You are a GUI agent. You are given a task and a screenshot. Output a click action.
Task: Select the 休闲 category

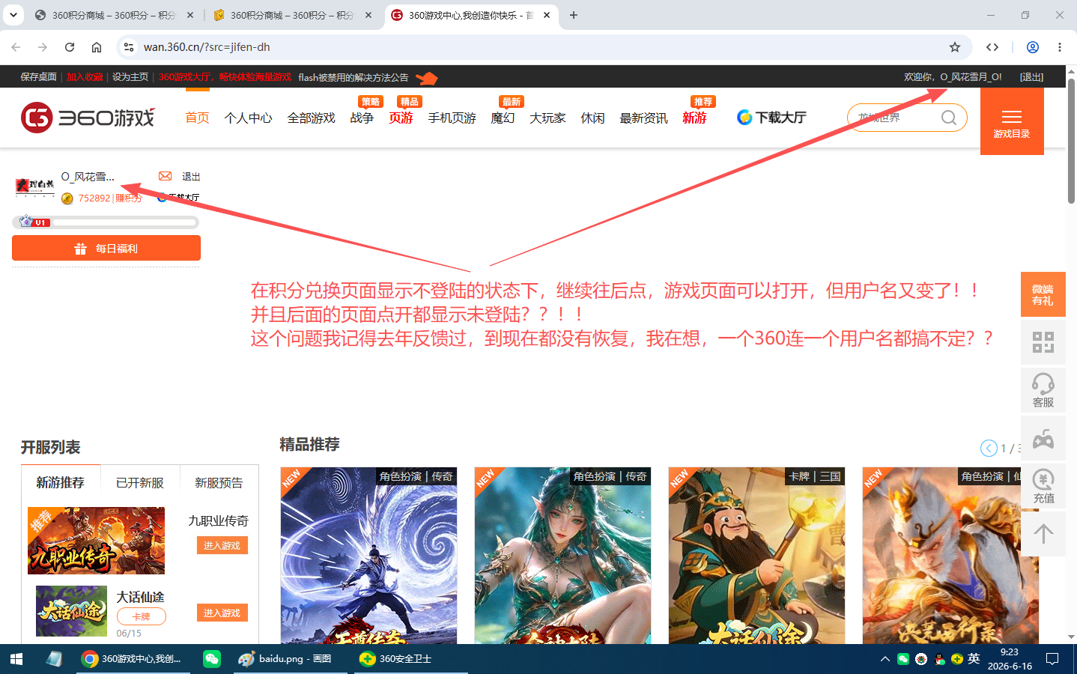click(x=592, y=118)
